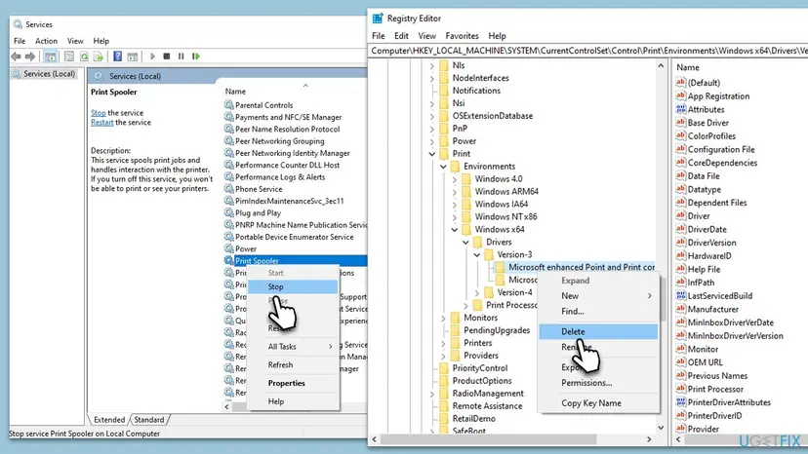
Task: Select the InfPath registry value
Action: click(x=701, y=283)
